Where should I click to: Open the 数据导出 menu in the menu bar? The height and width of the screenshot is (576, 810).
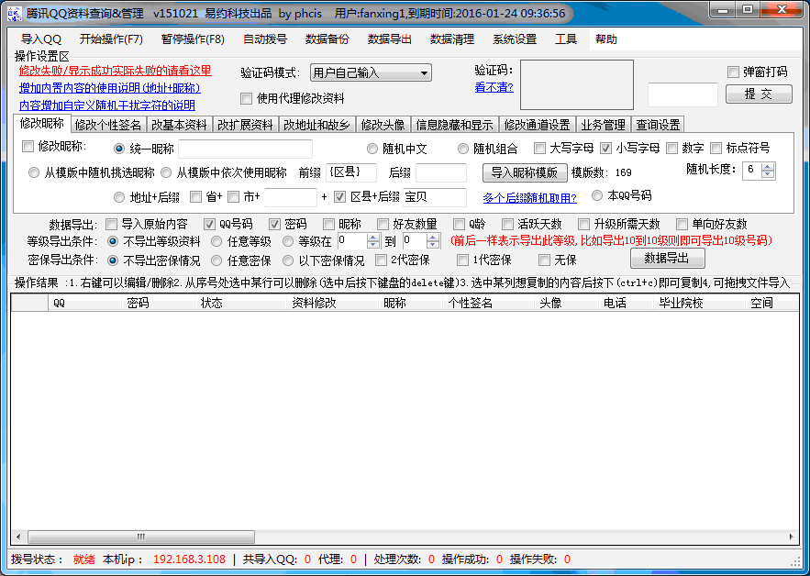tap(390, 39)
